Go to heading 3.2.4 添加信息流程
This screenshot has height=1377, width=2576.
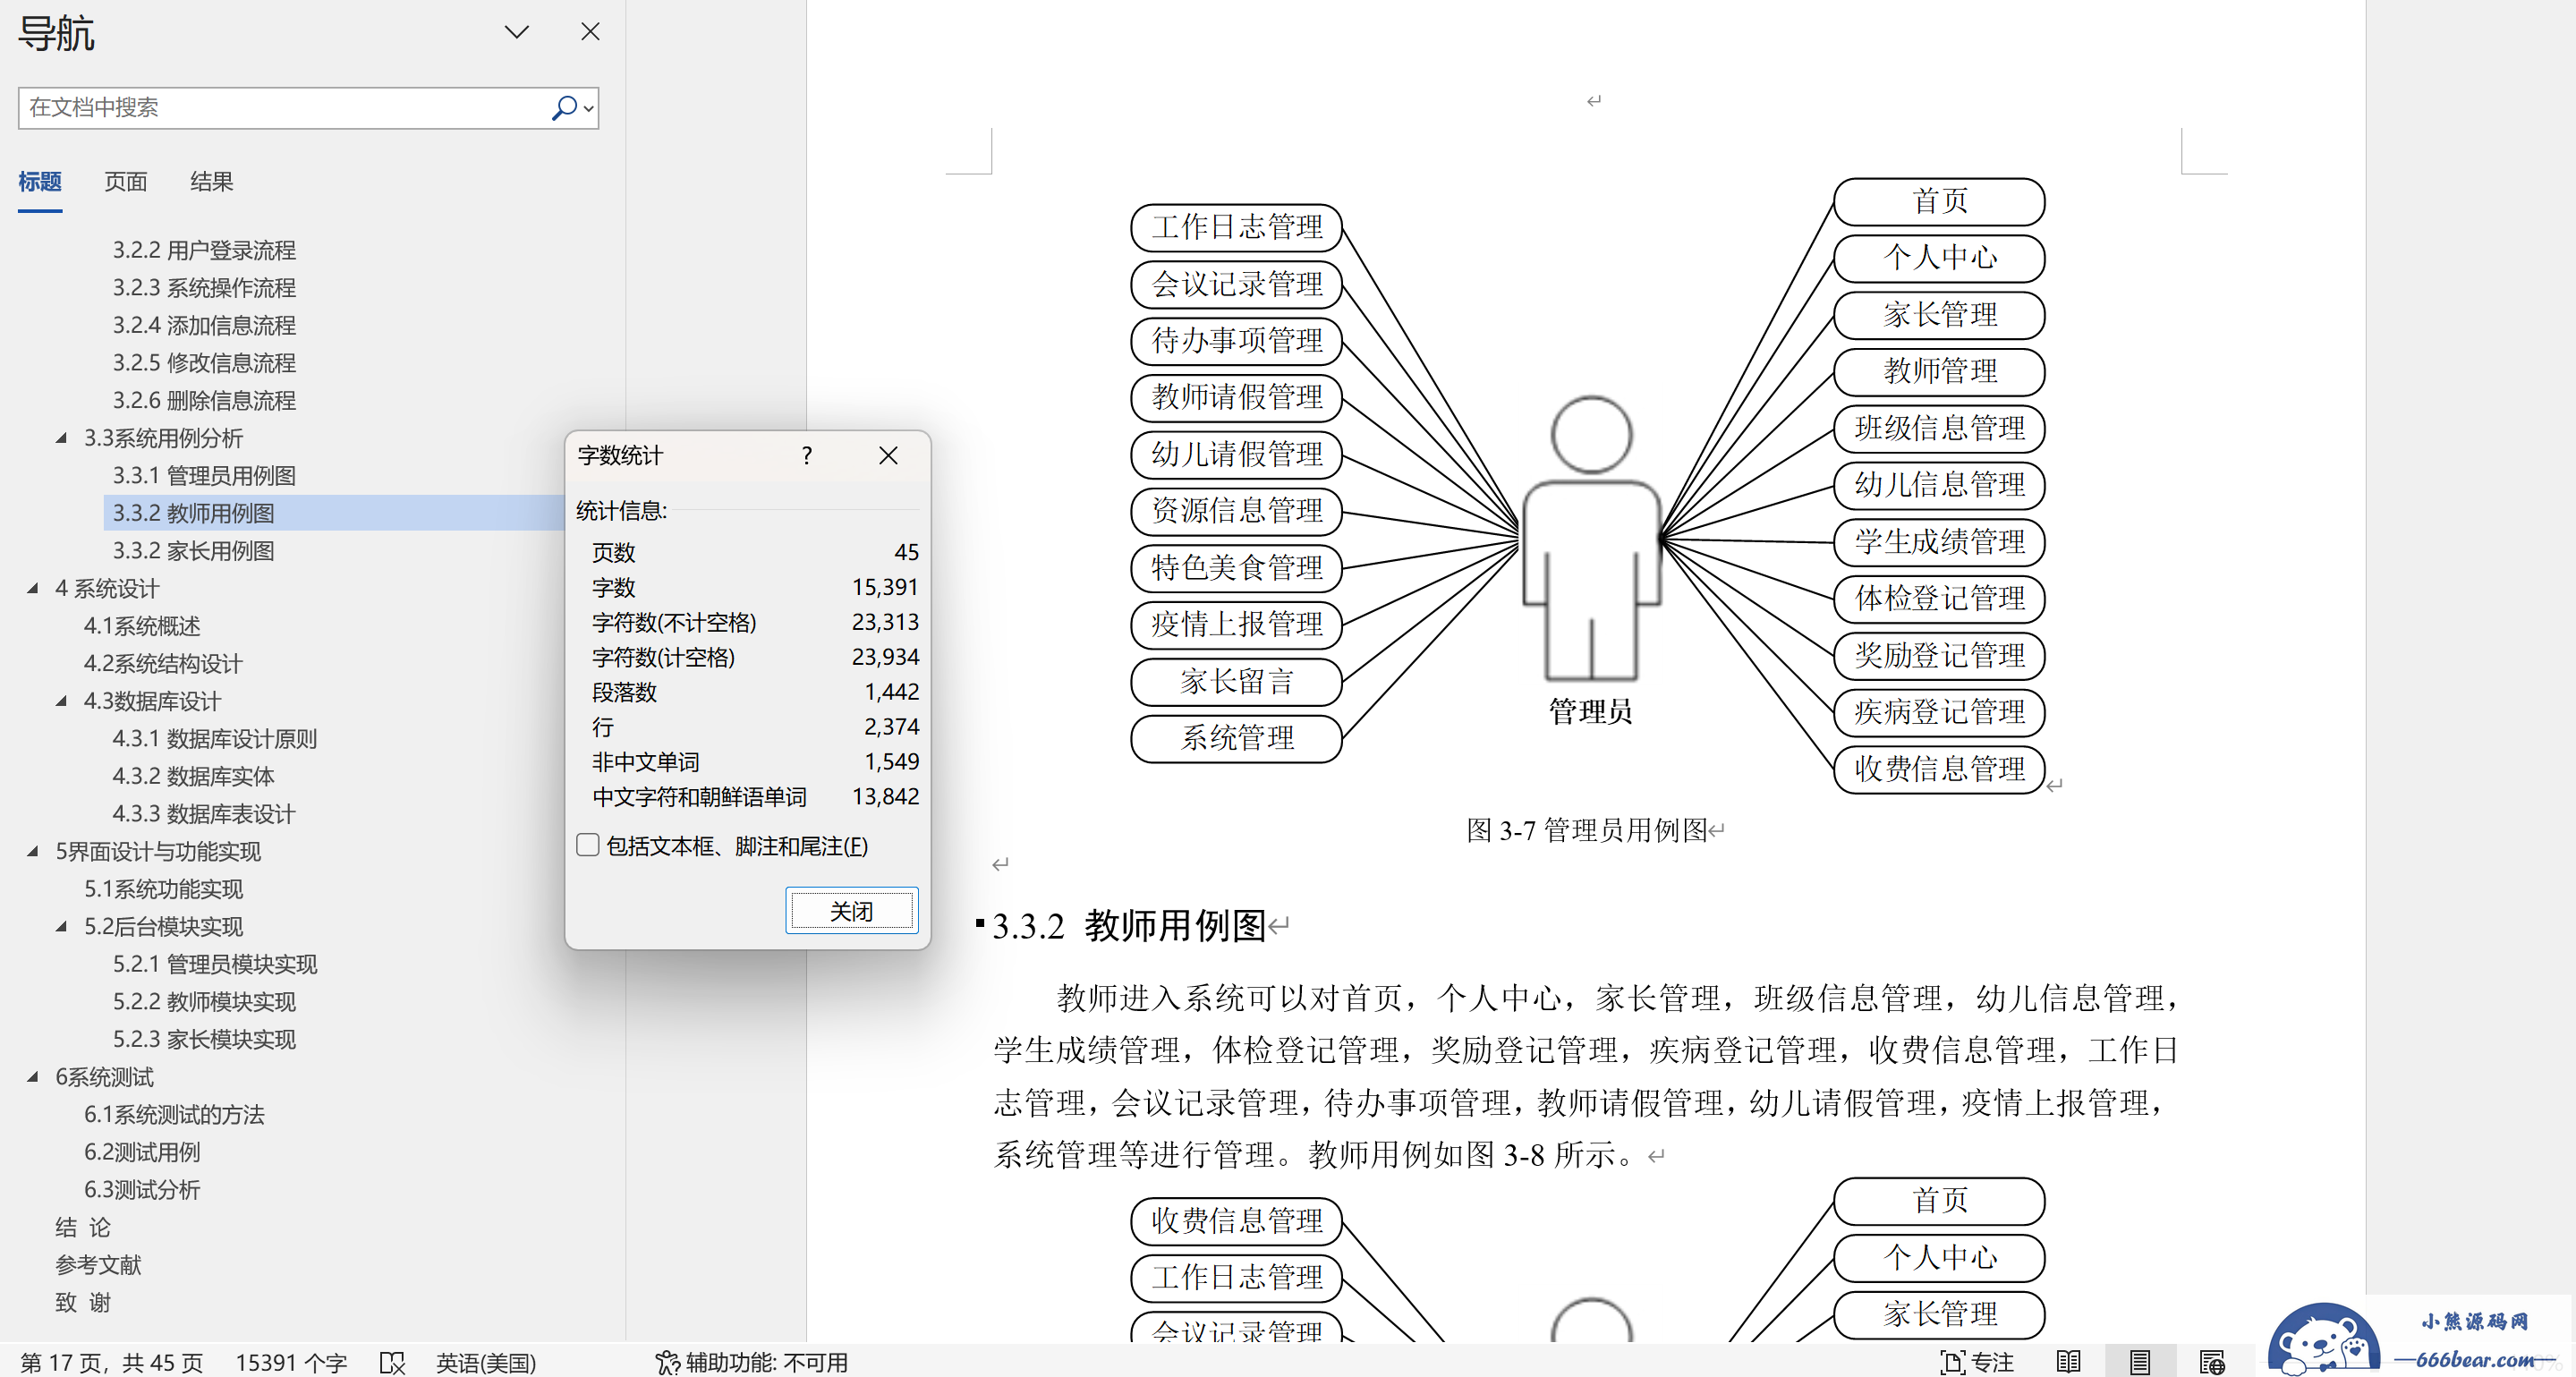pyautogui.click(x=204, y=325)
